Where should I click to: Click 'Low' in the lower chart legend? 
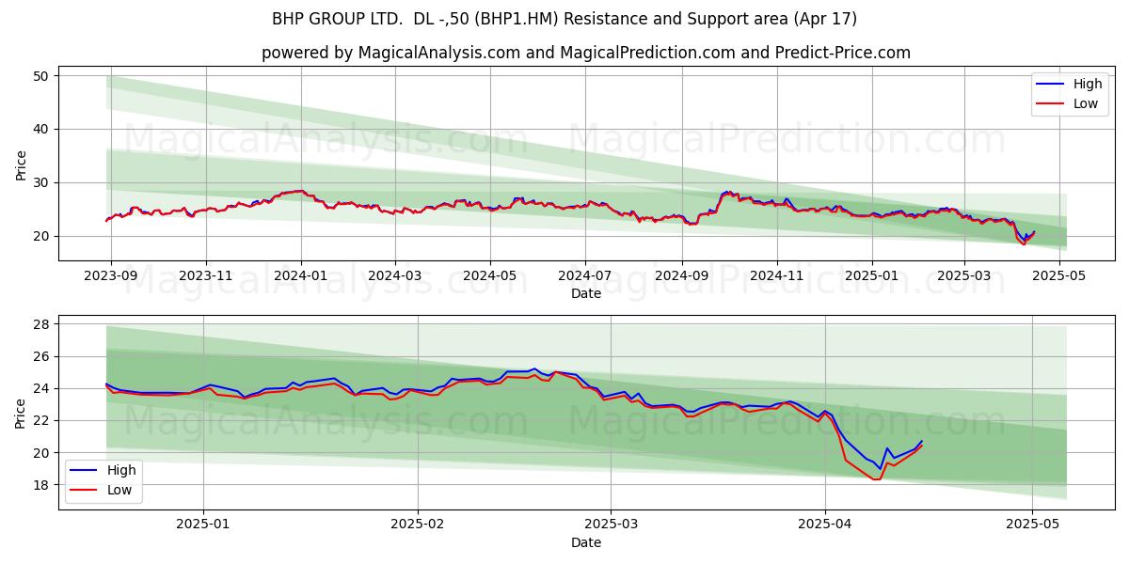119,490
